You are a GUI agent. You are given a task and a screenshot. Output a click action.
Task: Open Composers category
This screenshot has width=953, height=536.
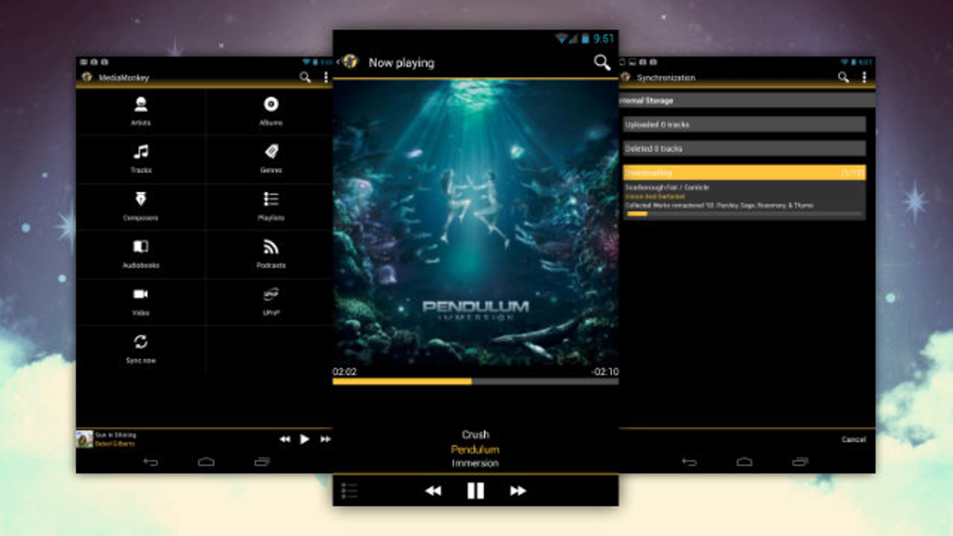click(x=141, y=207)
